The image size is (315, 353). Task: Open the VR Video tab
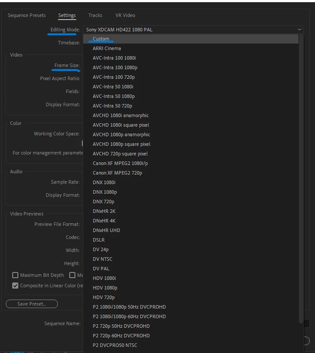pyautogui.click(x=125, y=15)
